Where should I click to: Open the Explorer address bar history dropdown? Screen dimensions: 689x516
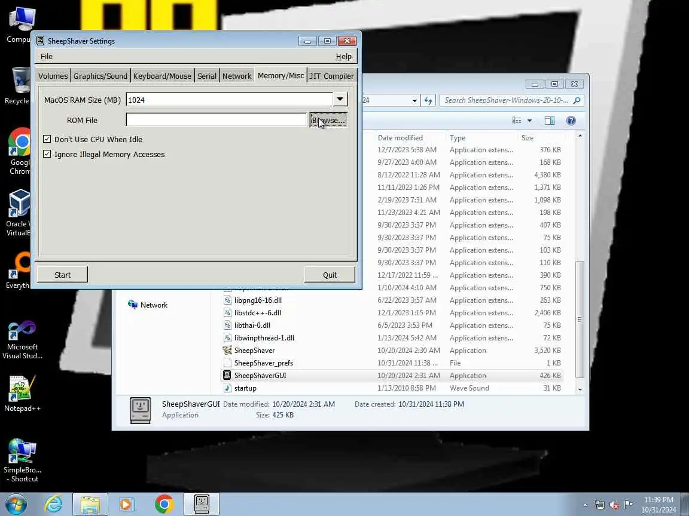tap(414, 100)
